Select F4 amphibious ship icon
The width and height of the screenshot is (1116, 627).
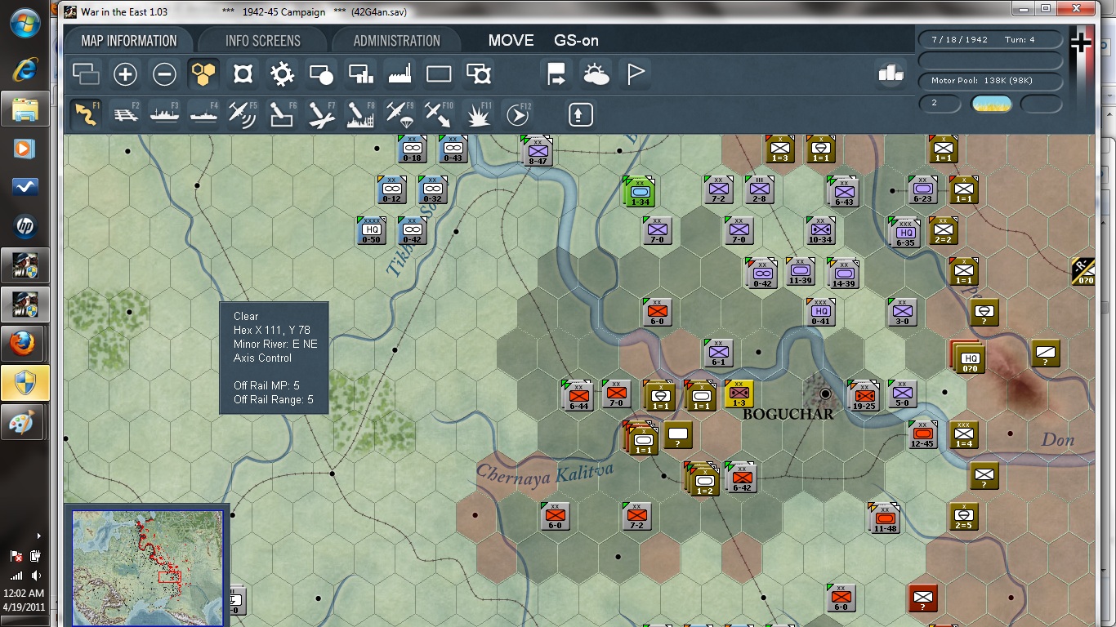coord(203,114)
